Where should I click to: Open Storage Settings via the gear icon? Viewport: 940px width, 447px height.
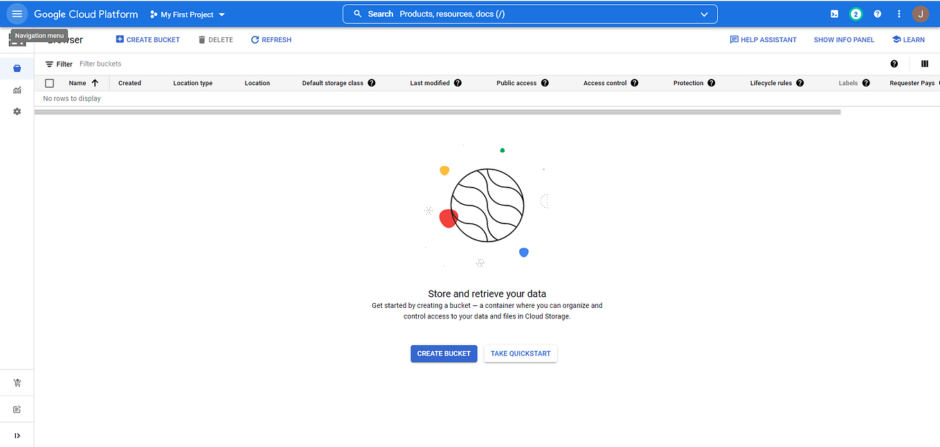17,111
